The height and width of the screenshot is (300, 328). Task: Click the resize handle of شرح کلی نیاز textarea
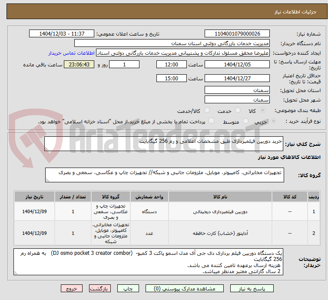point(46,148)
